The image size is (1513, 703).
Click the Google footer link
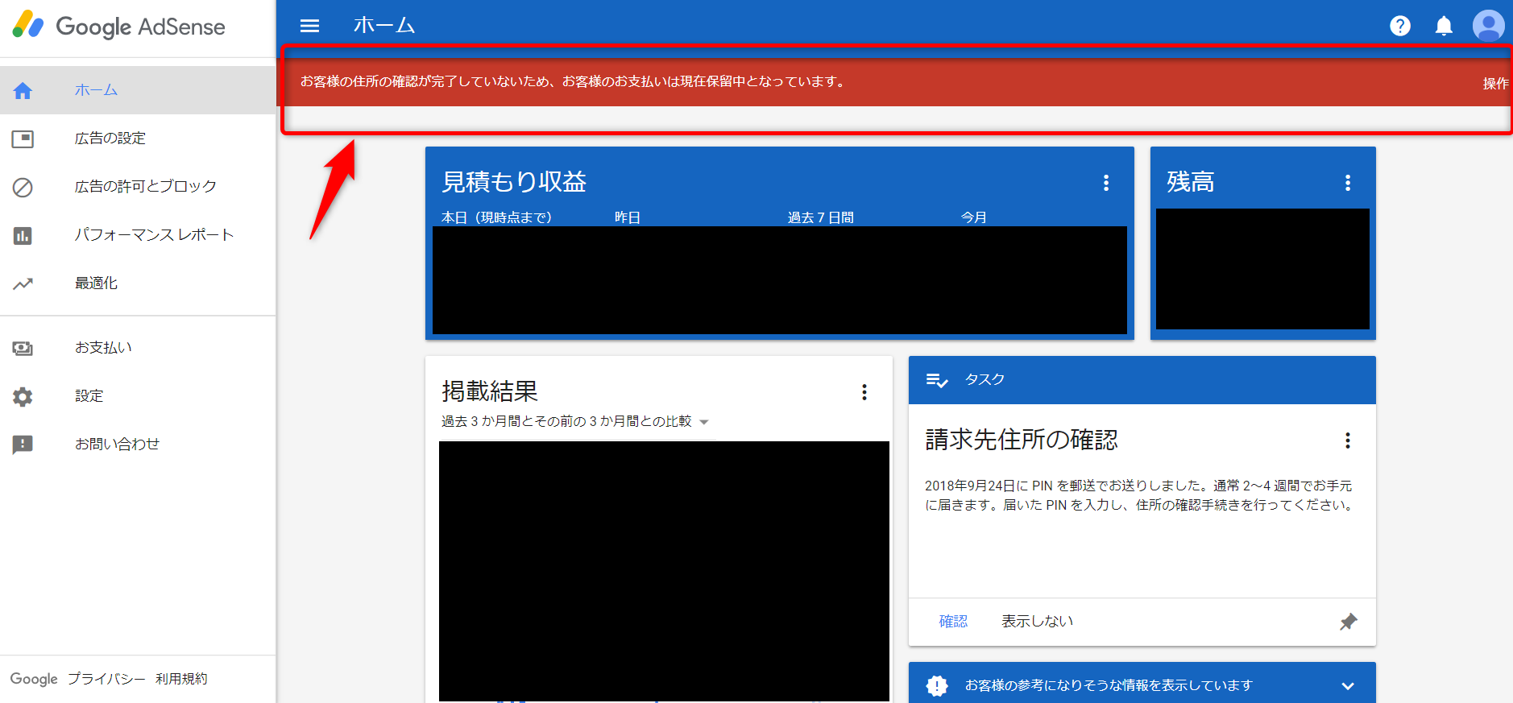point(34,679)
